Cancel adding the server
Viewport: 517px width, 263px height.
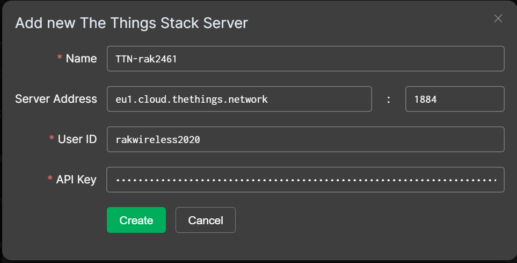coord(205,220)
